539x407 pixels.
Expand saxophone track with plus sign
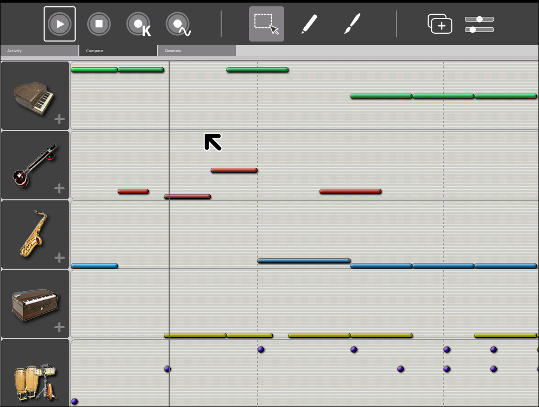(59, 258)
